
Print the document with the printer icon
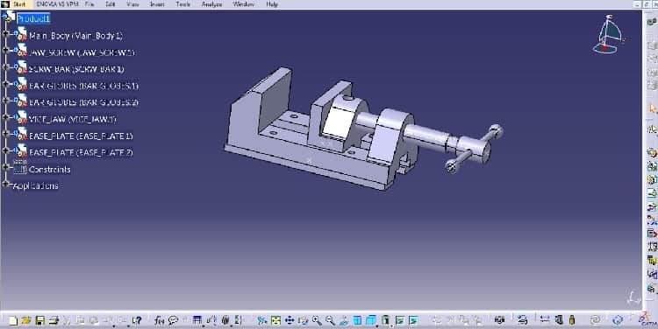point(54,320)
